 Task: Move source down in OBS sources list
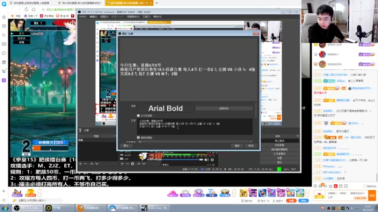pos(144,163)
